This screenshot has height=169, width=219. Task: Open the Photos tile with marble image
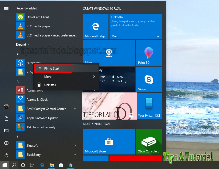pos(109,106)
